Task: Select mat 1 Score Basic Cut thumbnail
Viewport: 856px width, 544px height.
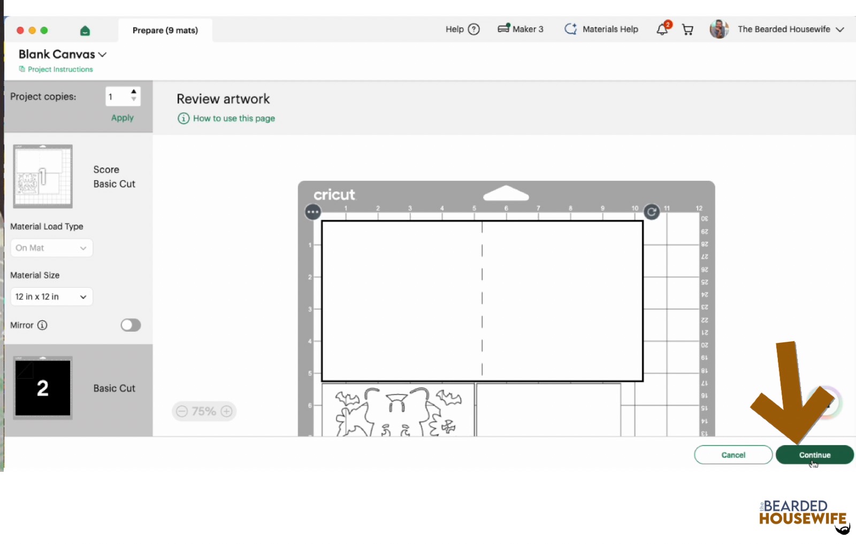Action: (43, 177)
